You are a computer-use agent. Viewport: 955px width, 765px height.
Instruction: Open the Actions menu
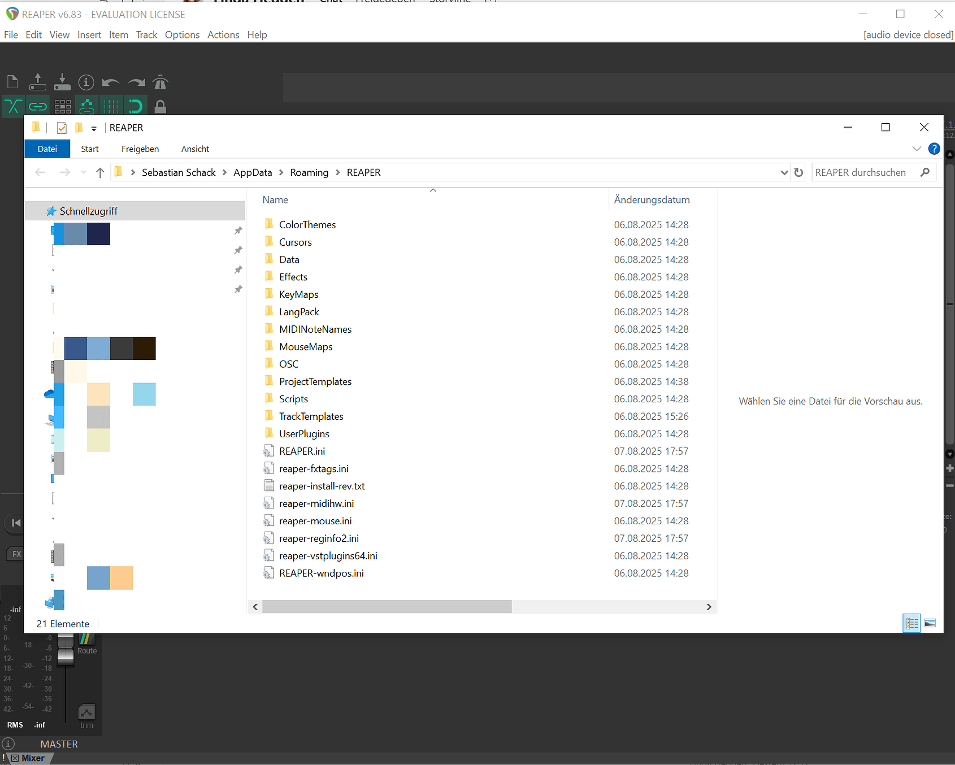(223, 35)
